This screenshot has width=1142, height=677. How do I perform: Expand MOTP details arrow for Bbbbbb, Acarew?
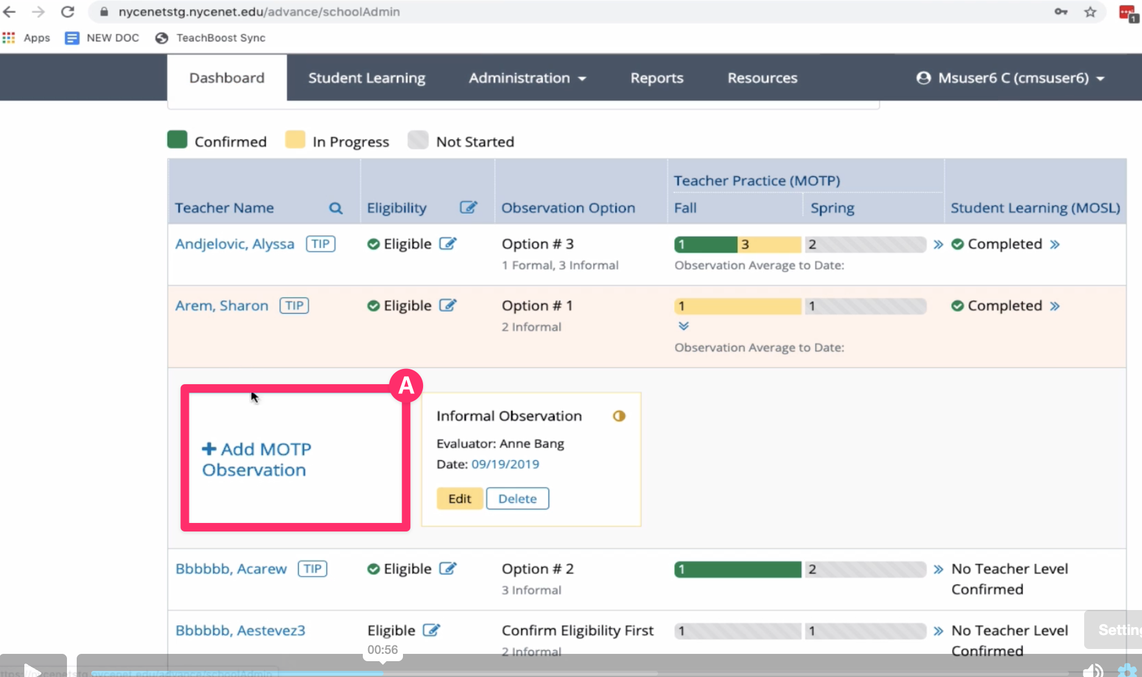point(938,569)
